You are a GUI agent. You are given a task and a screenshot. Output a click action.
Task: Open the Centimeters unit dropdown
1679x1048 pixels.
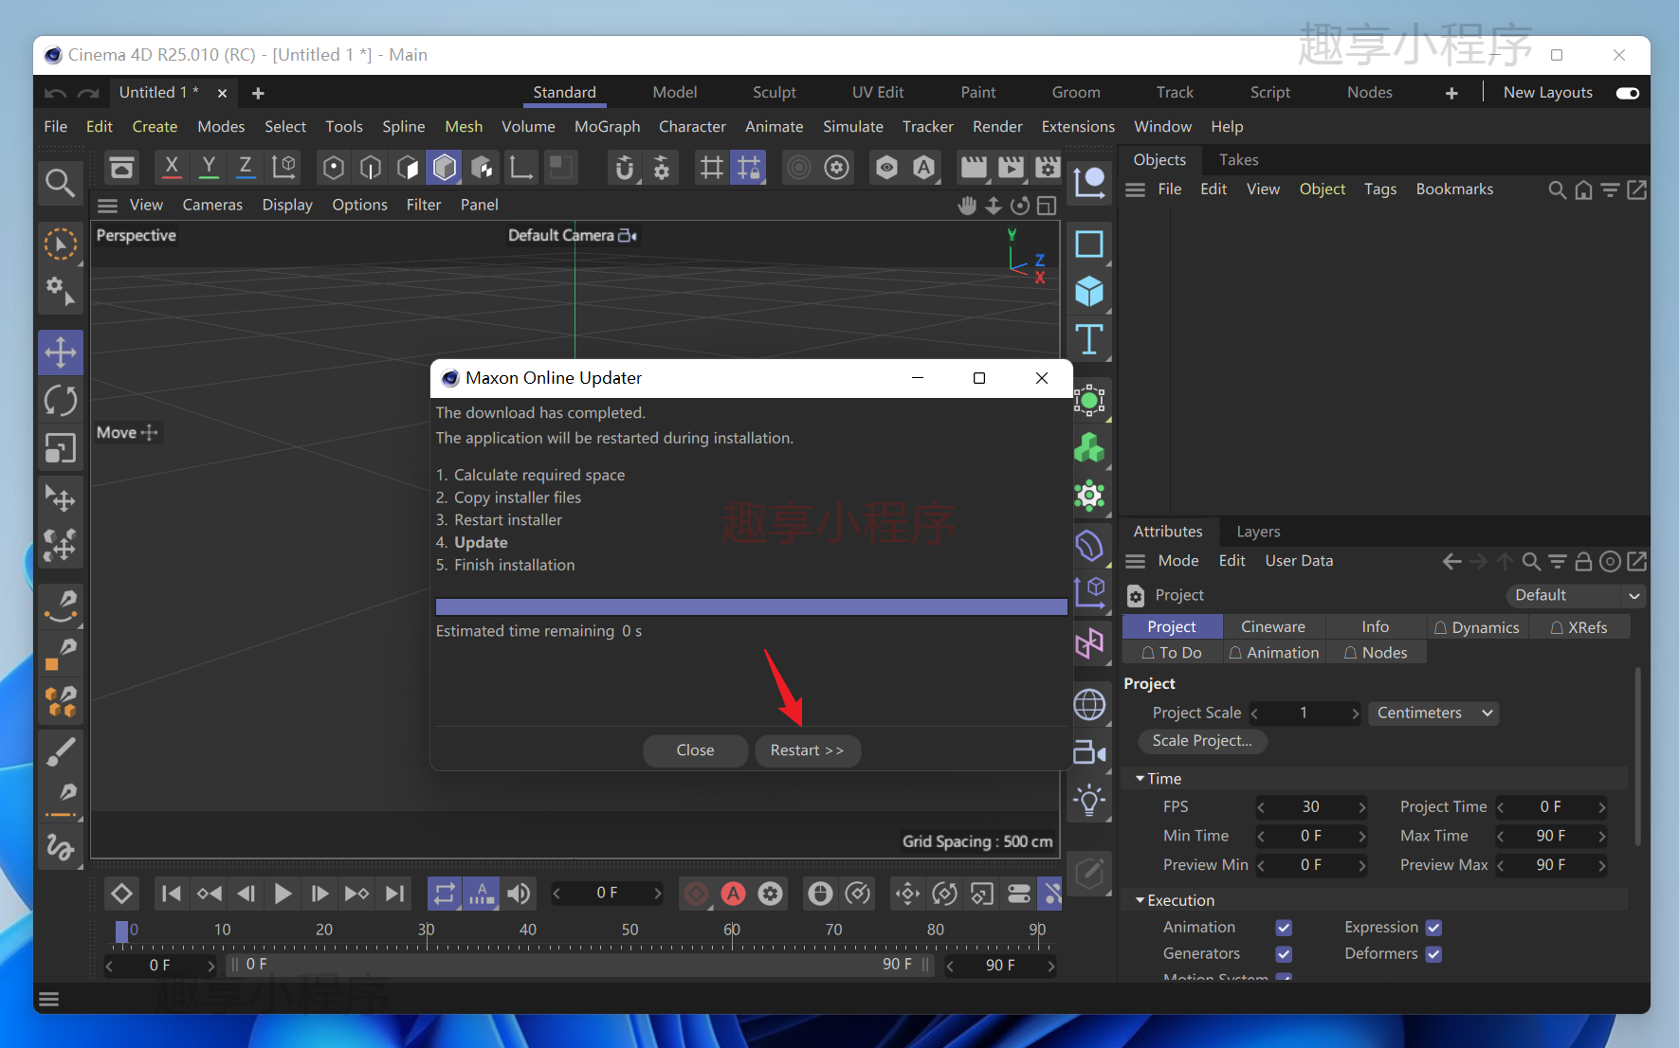point(1433,713)
